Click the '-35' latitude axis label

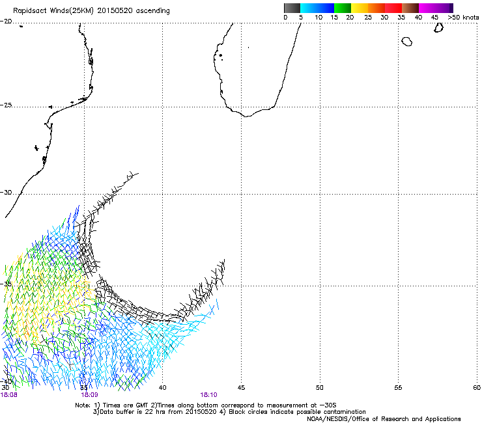click(x=6, y=284)
